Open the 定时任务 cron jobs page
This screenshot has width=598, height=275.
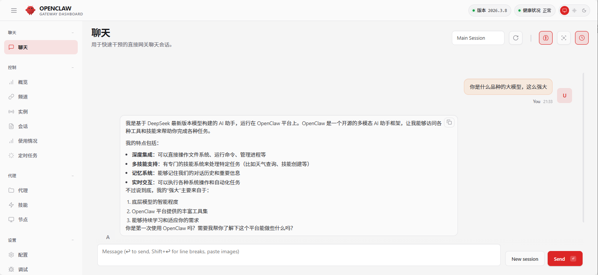tap(41, 155)
